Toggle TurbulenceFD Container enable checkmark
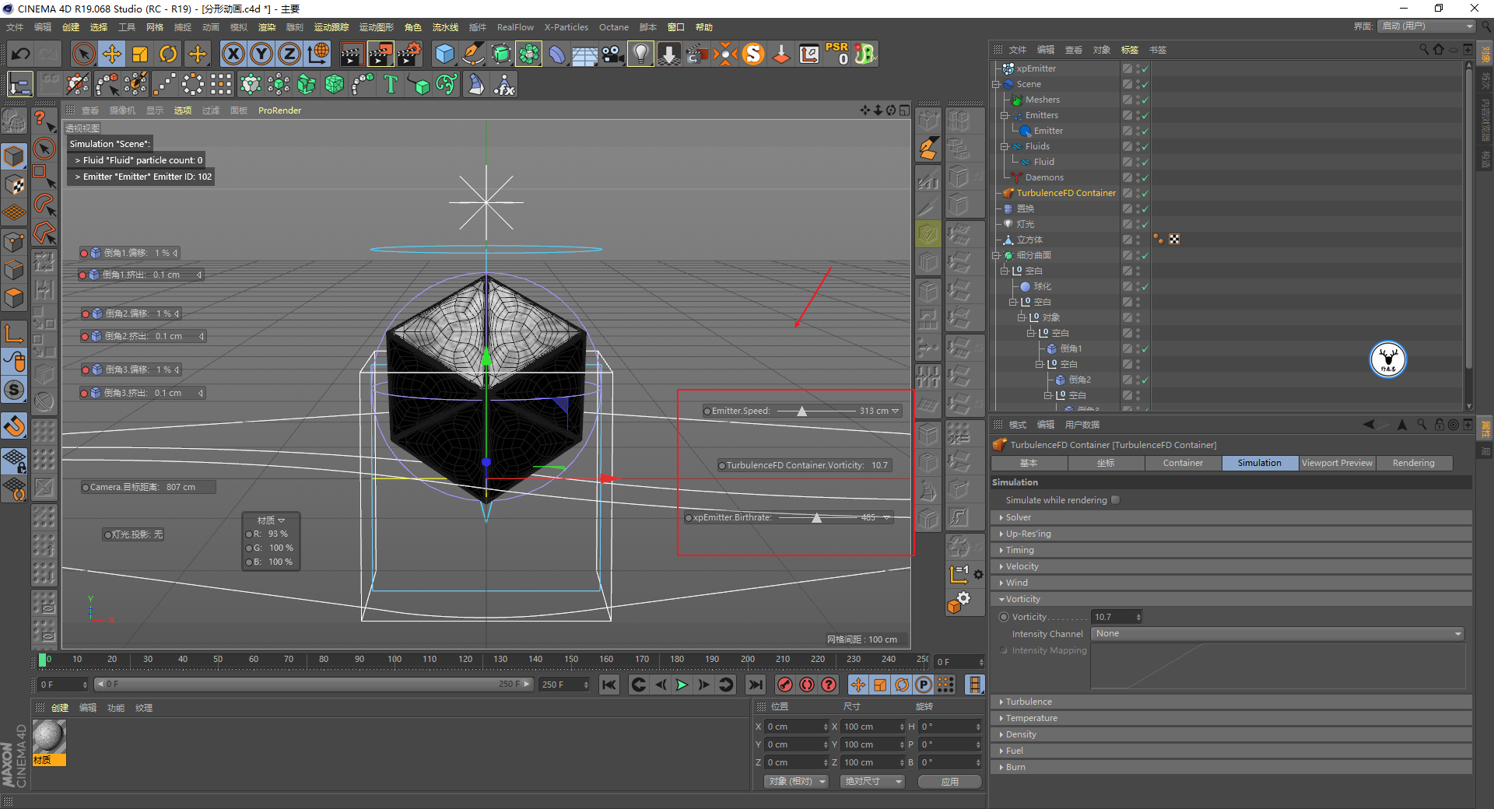 1145,193
